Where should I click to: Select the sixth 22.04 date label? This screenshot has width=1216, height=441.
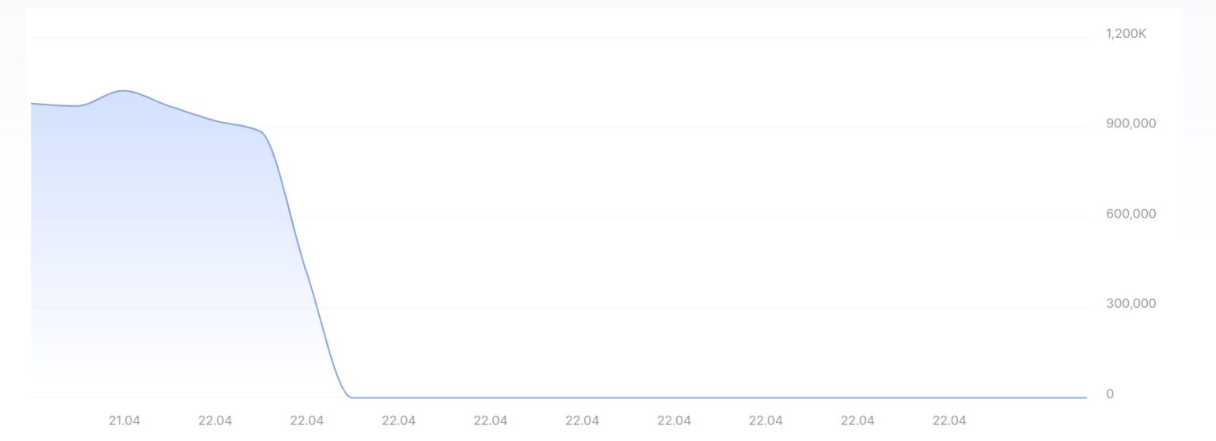(674, 421)
